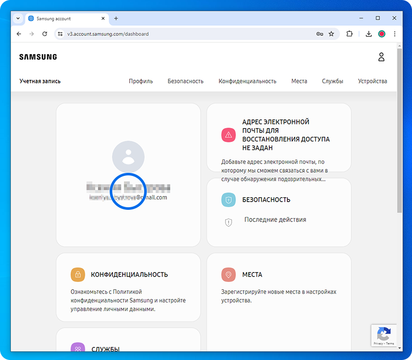Open the КОНФИДЕНЦИАЛЬНОСТЬ card heading
Viewport: 412px width, 360px height.
[129, 275]
